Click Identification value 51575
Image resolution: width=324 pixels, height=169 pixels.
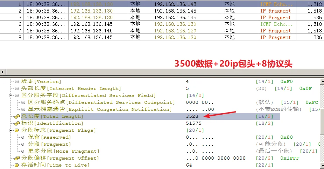click(x=193, y=123)
